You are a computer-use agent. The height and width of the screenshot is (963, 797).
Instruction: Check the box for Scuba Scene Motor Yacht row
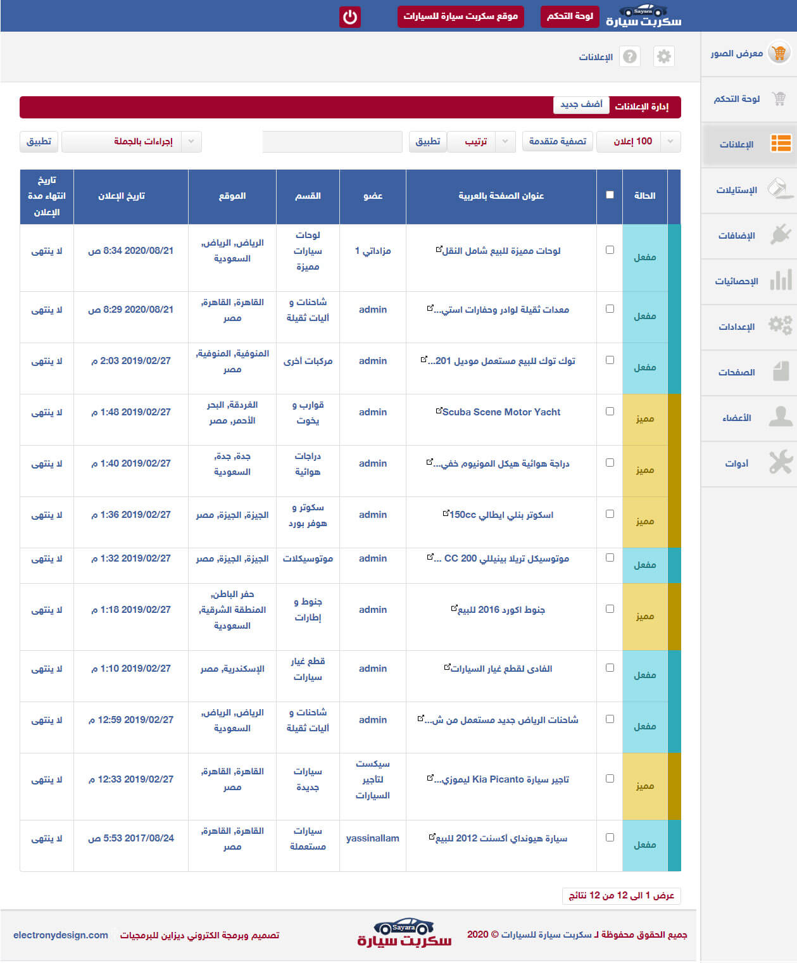click(610, 412)
